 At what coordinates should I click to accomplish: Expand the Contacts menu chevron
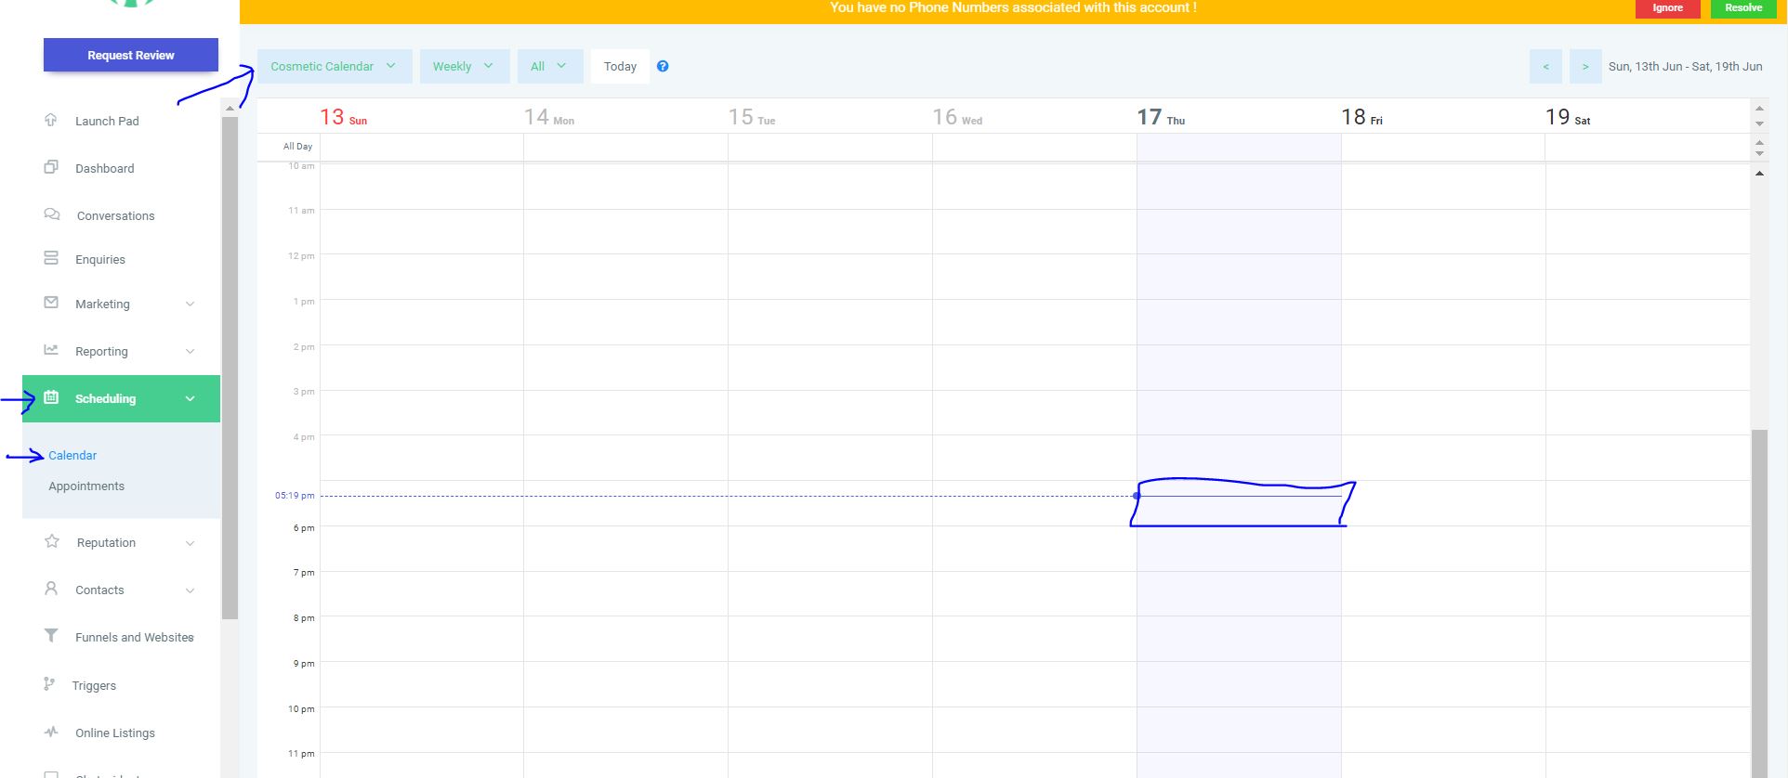(x=190, y=590)
